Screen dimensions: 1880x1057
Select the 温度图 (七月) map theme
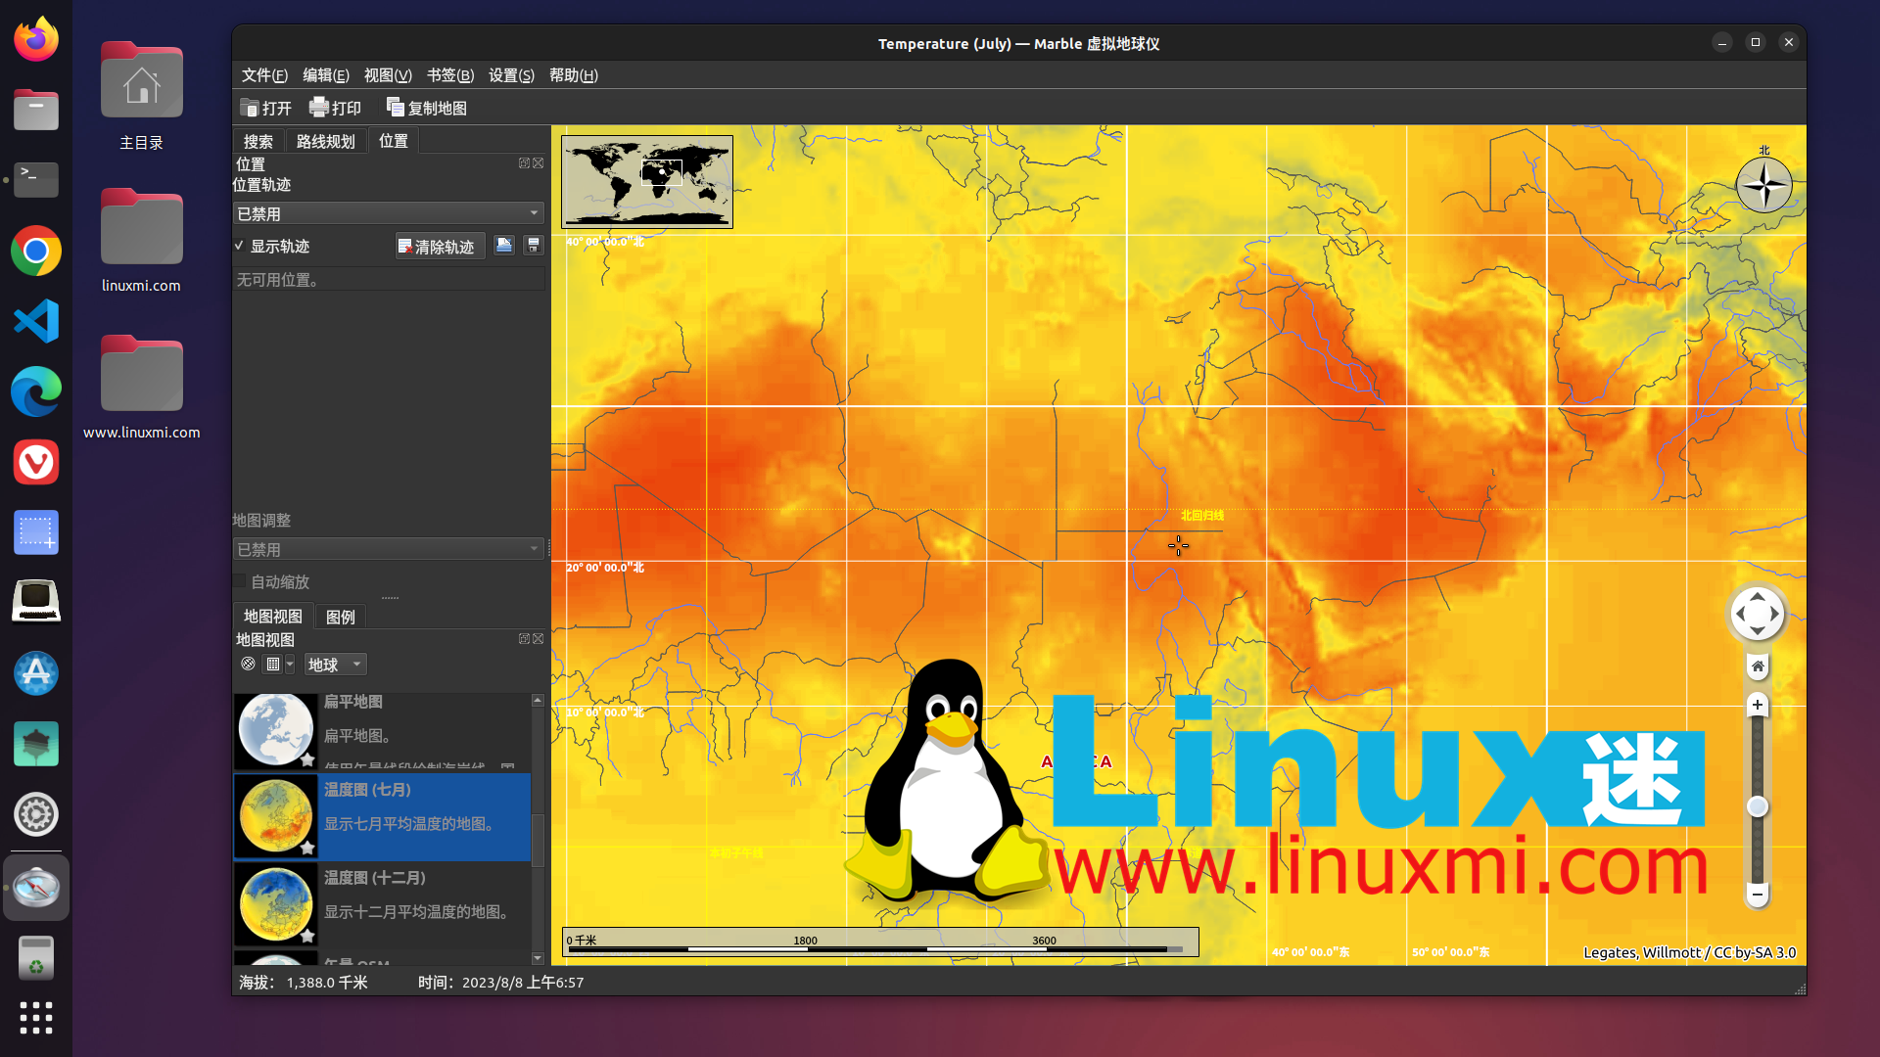pos(382,817)
